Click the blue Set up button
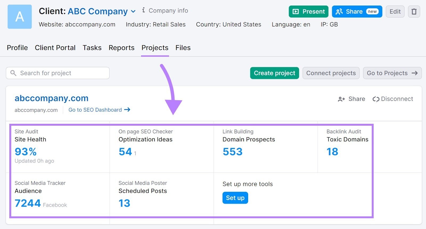 point(235,198)
